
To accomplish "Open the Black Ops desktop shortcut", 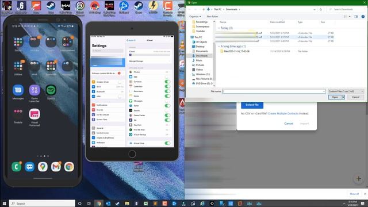I will pos(109,6).
